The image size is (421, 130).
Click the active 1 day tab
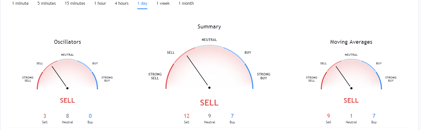(142, 3)
